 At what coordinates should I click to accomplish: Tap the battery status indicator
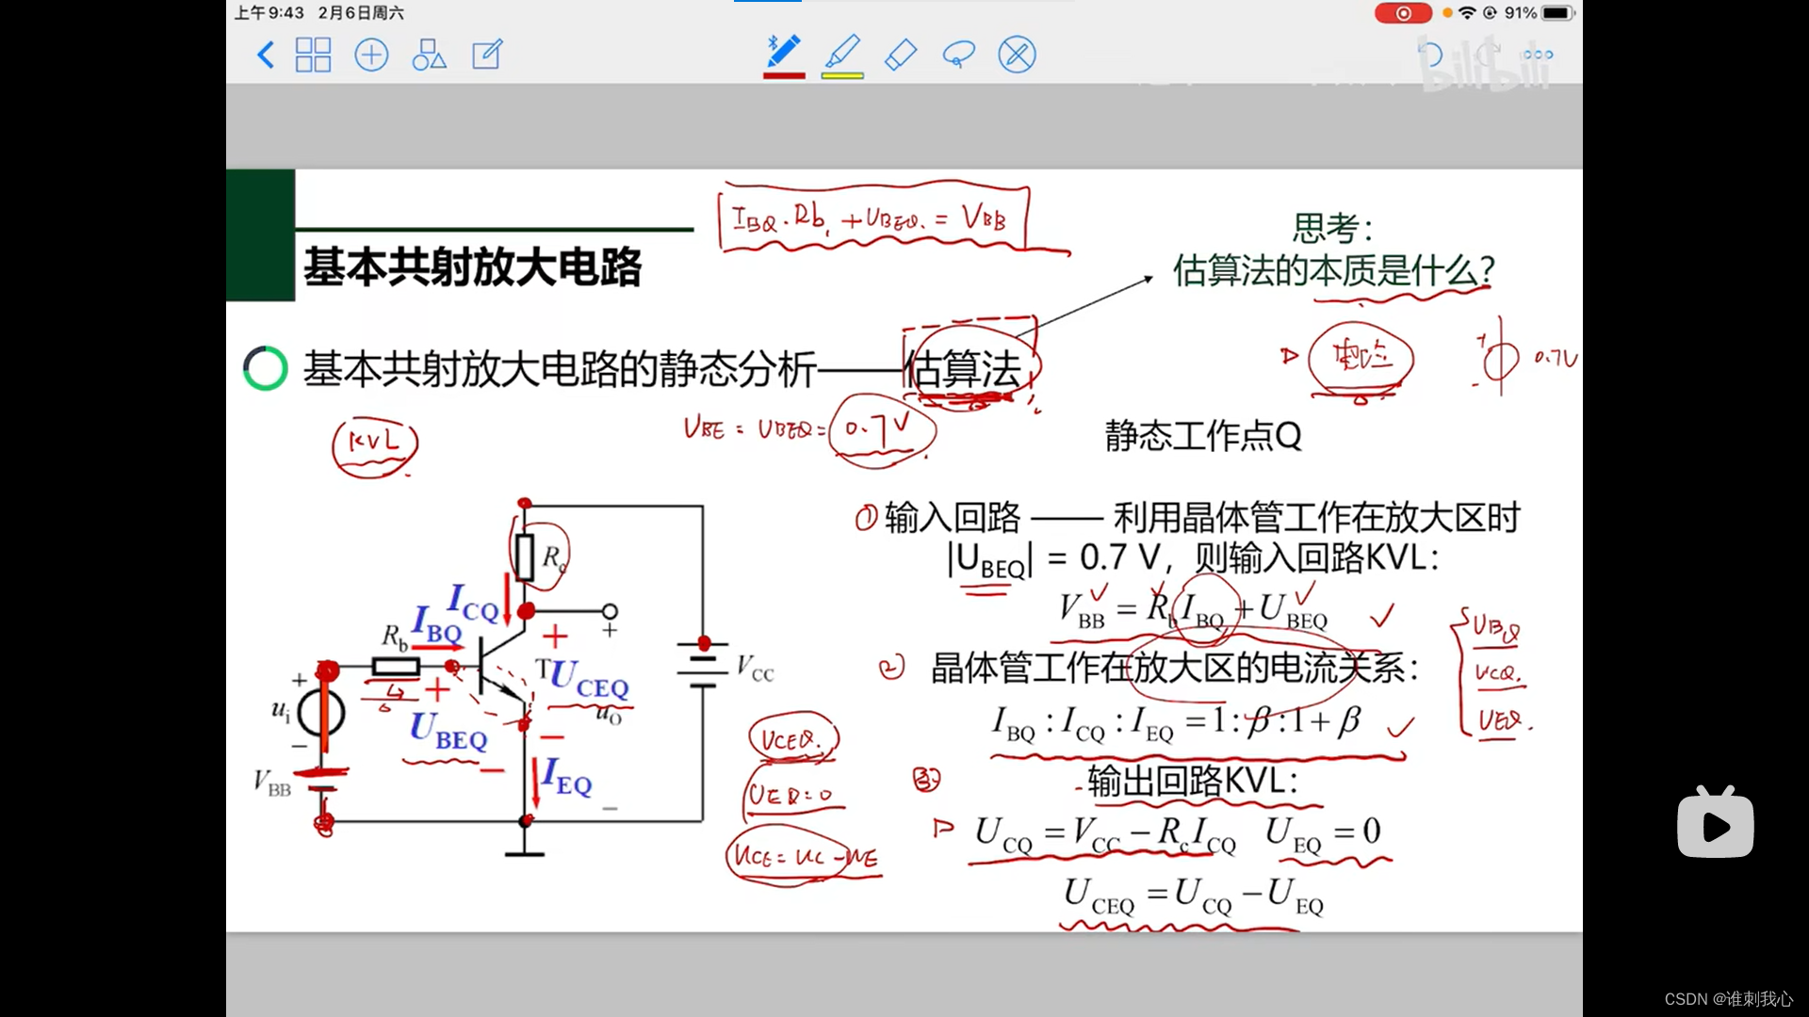click(1557, 13)
